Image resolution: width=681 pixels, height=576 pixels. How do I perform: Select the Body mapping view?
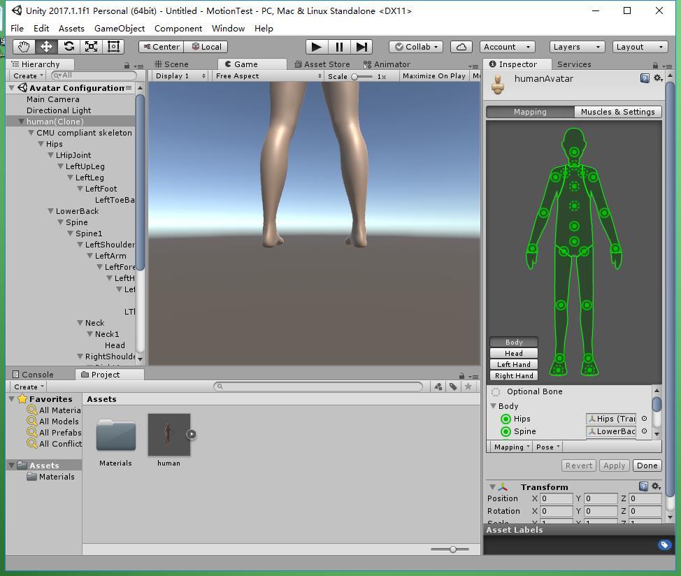(514, 342)
